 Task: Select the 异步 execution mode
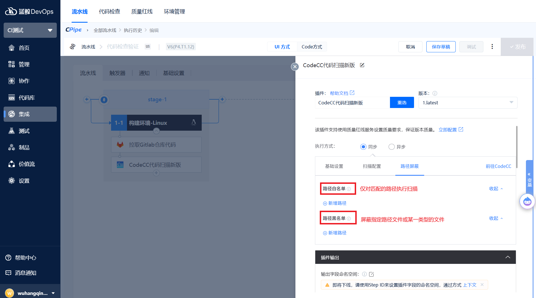[x=391, y=147]
